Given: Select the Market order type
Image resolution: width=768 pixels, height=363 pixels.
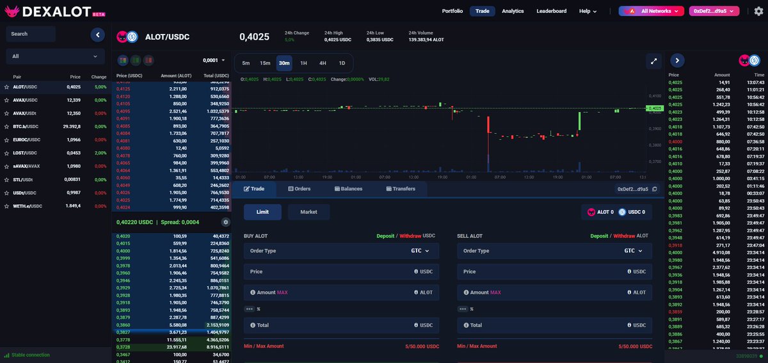Looking at the screenshot, I should (308, 212).
